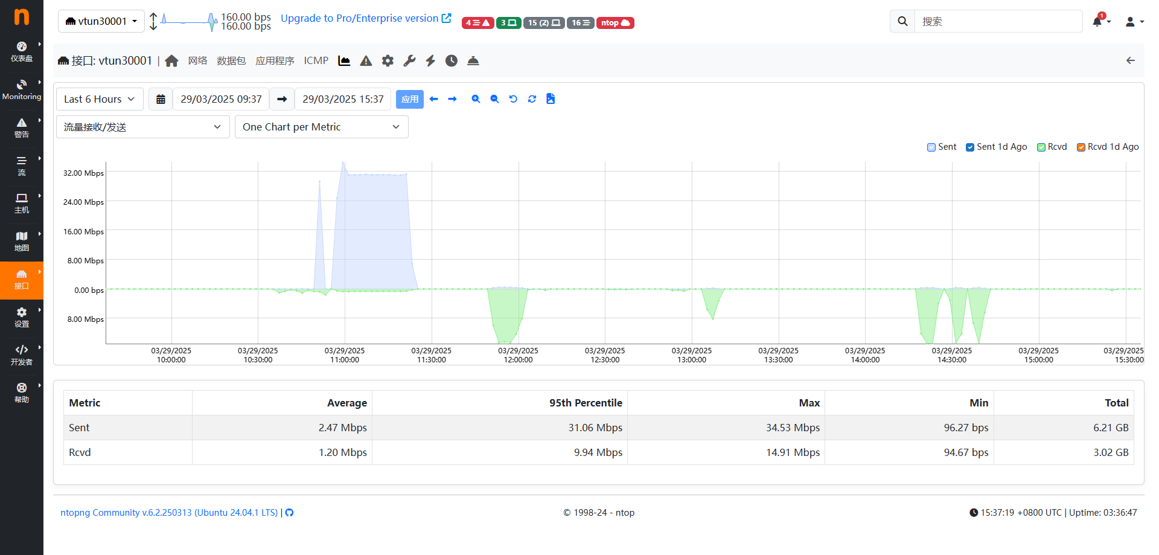
Task: Click the interface throughput sparkline at top
Action: (189, 22)
